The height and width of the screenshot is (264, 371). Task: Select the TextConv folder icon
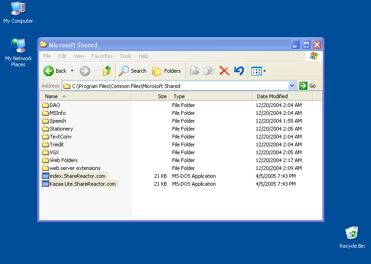pyautogui.click(x=45, y=136)
